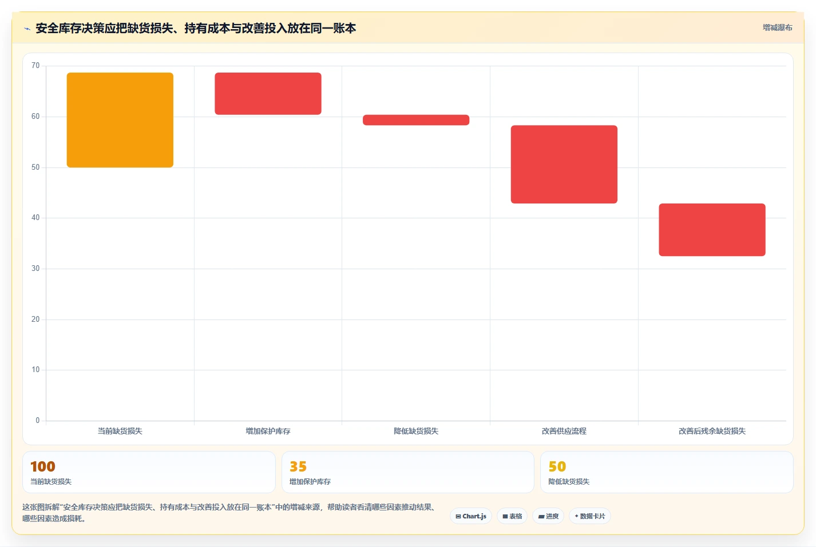Click the 改善供应流程 x-axis label

564,431
